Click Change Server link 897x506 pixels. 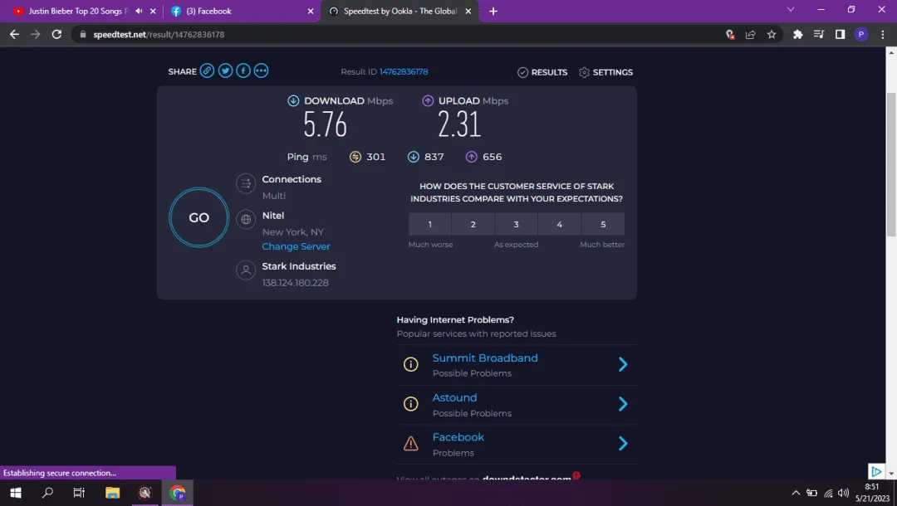click(296, 246)
